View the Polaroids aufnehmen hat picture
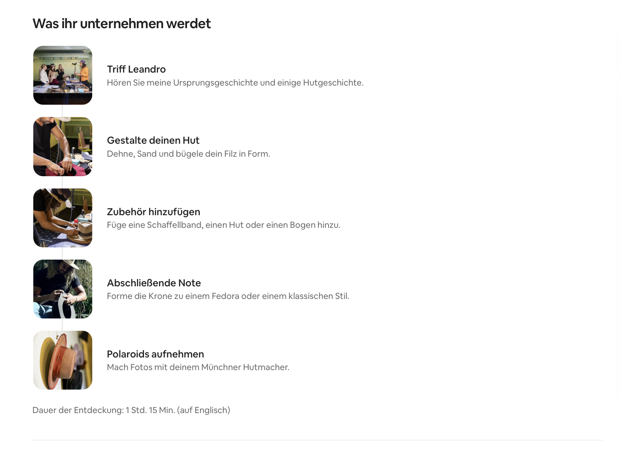Screen dimensions: 620x460 [x=63, y=360]
